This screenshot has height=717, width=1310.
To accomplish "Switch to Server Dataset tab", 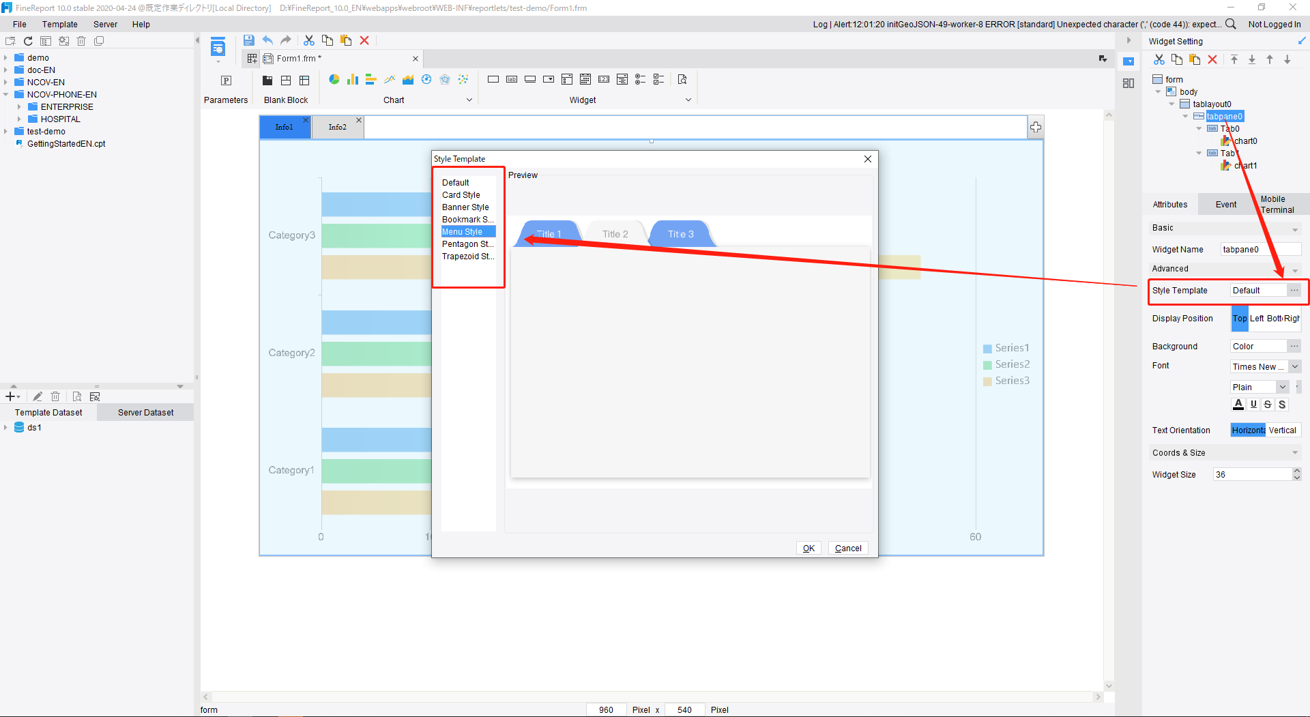I will click(145, 413).
